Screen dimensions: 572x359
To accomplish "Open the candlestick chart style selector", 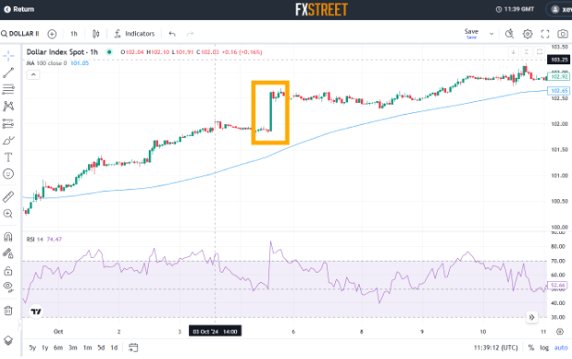I will [x=95, y=34].
